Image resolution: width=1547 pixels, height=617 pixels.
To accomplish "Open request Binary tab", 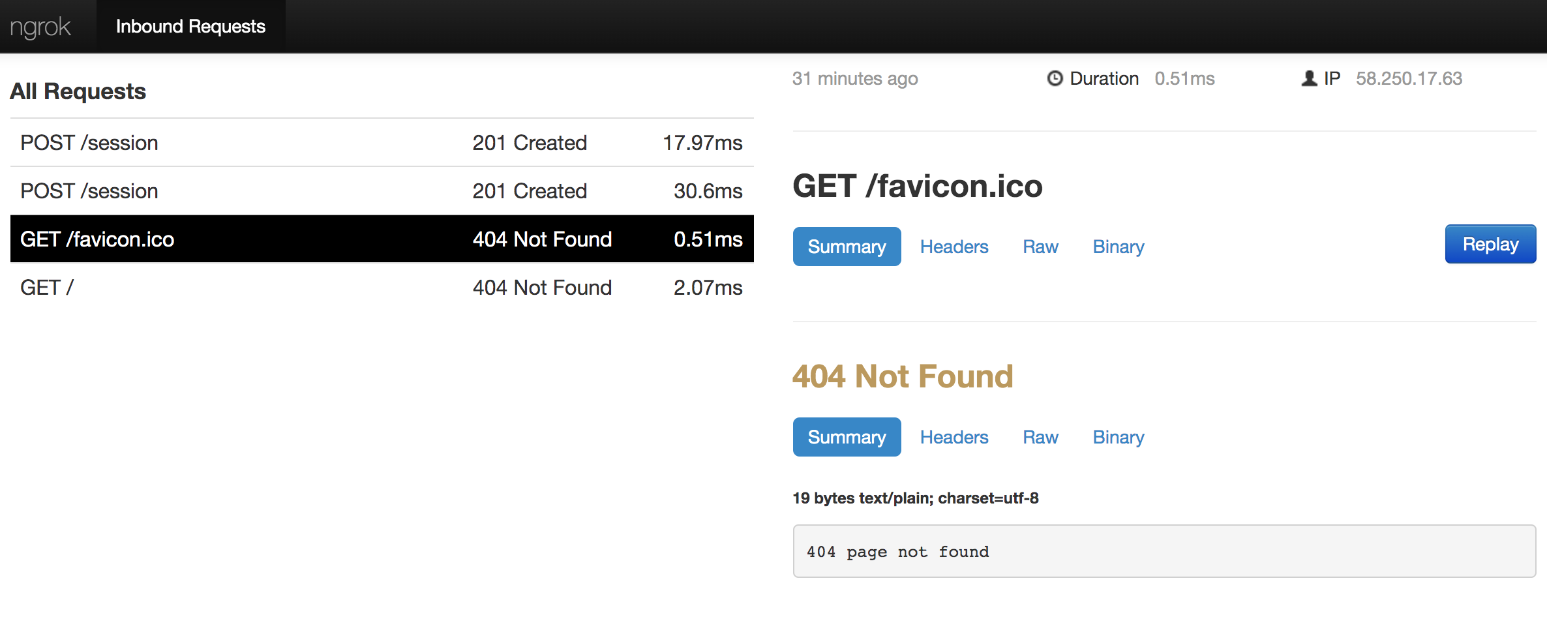I will pyautogui.click(x=1118, y=247).
